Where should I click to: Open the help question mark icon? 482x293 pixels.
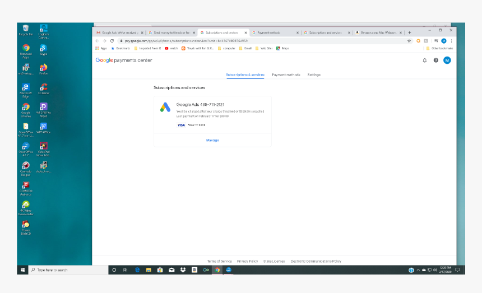(436, 61)
